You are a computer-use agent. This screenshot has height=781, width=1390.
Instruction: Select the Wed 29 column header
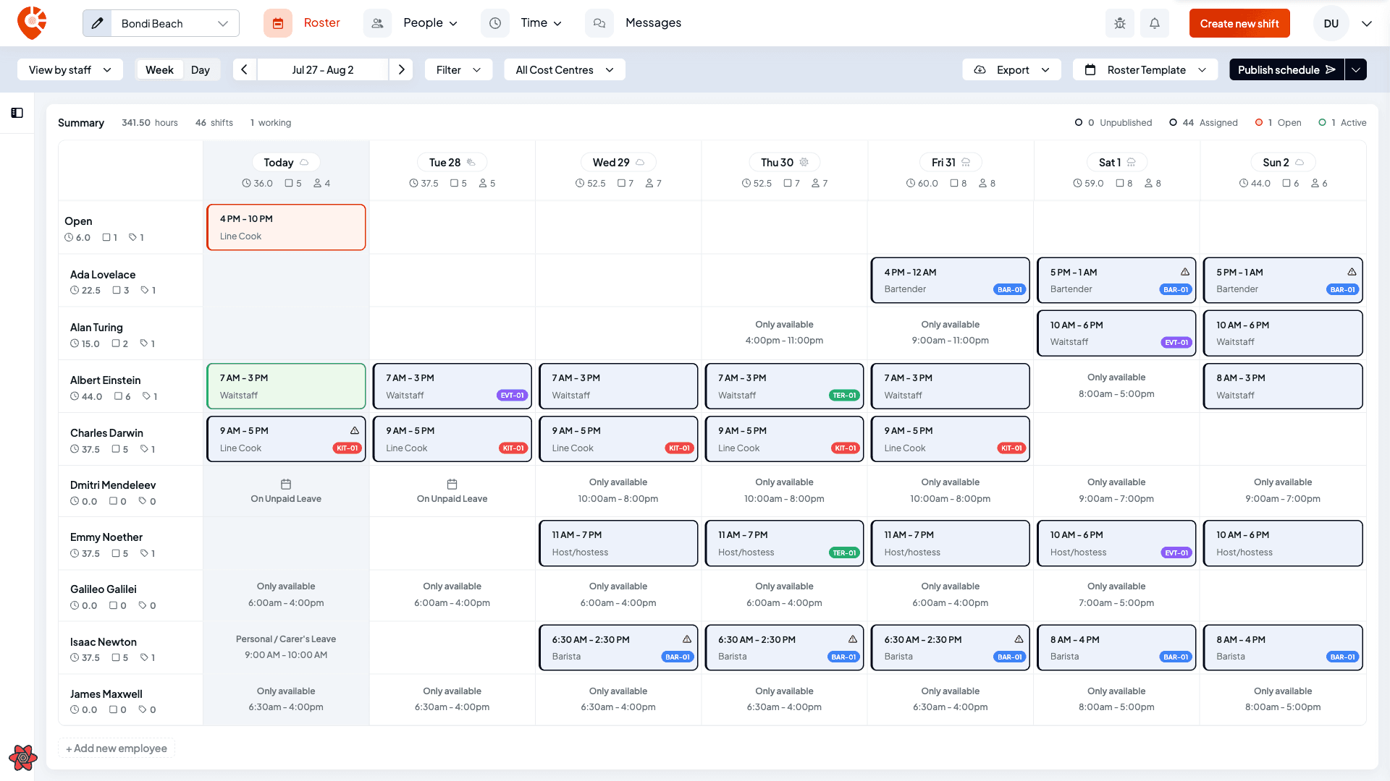pos(618,162)
